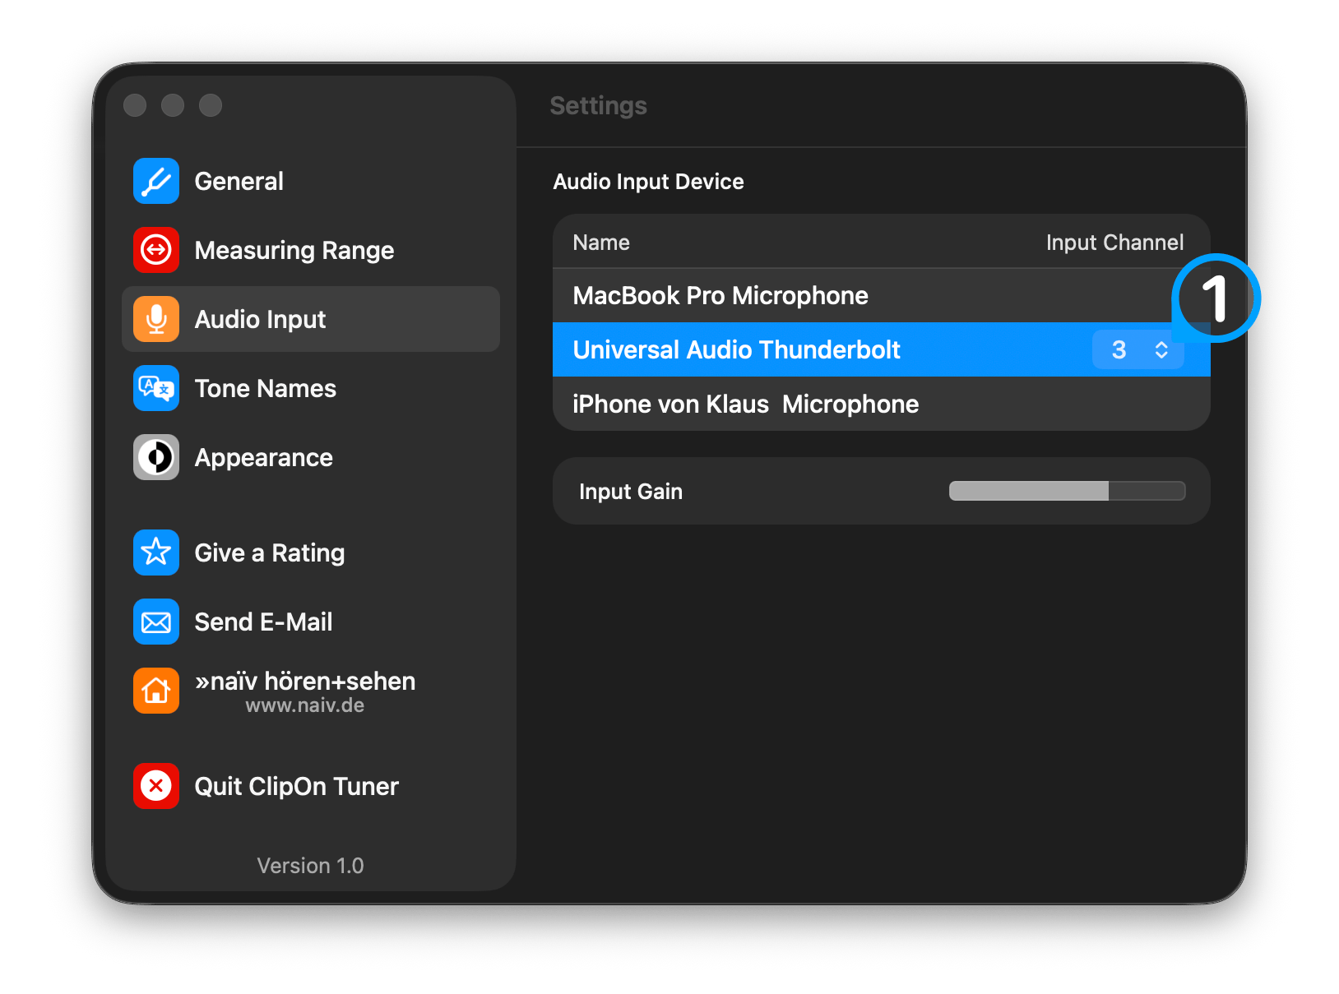Image resolution: width=1339 pixels, height=994 pixels.
Task: Choose Give a Rating
Action: [311, 552]
